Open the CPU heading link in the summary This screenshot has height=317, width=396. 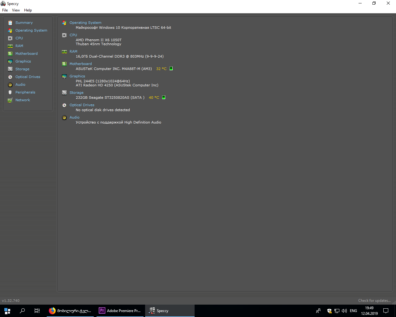coord(73,35)
